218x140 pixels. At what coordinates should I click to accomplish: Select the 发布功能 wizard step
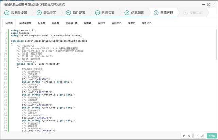pyautogui.click(x=194, y=13)
